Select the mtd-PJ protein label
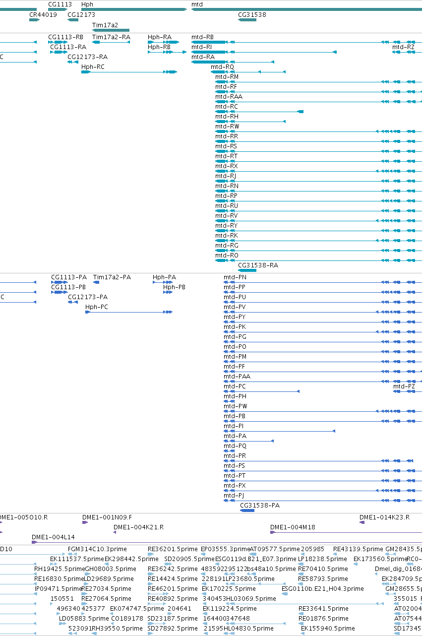The width and height of the screenshot is (422, 636). pos(234,496)
